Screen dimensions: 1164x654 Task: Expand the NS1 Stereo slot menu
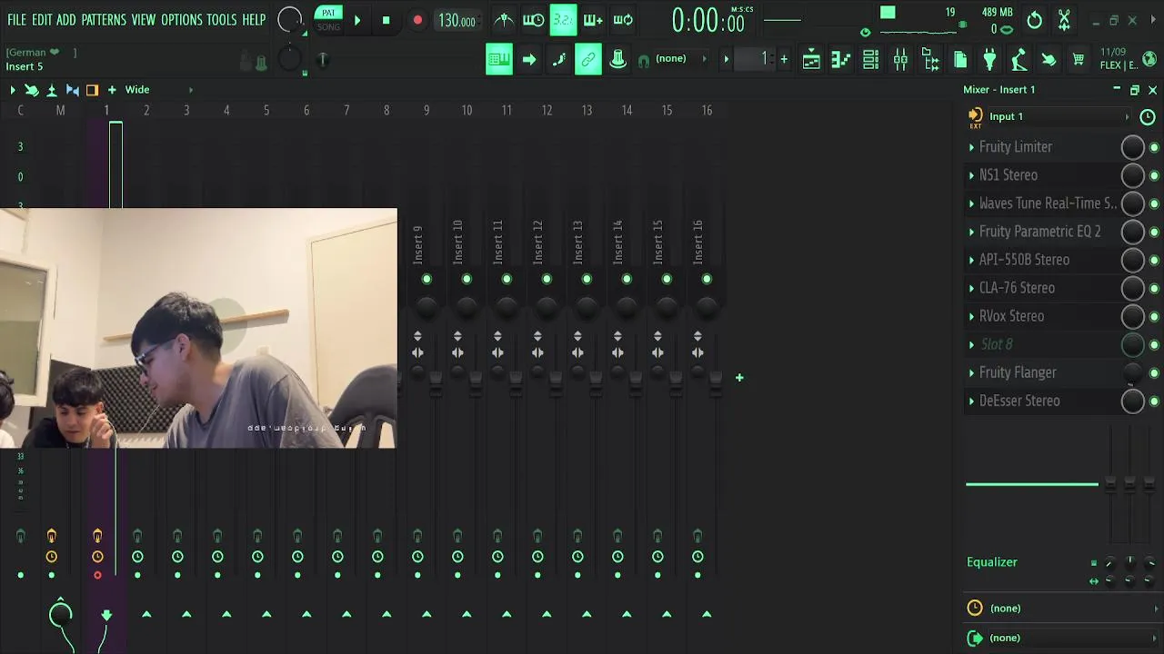[x=971, y=175]
